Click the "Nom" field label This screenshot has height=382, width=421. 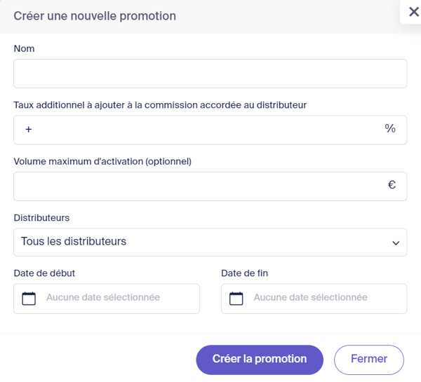tap(24, 48)
